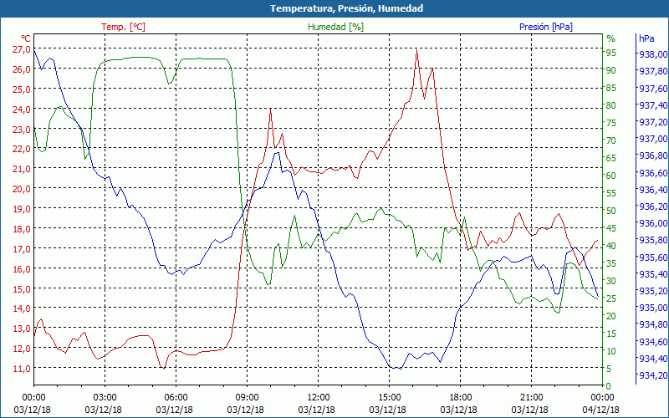Click the green '65' humidity tick label
Screen dimensions: 669x418
click(x=611, y=158)
